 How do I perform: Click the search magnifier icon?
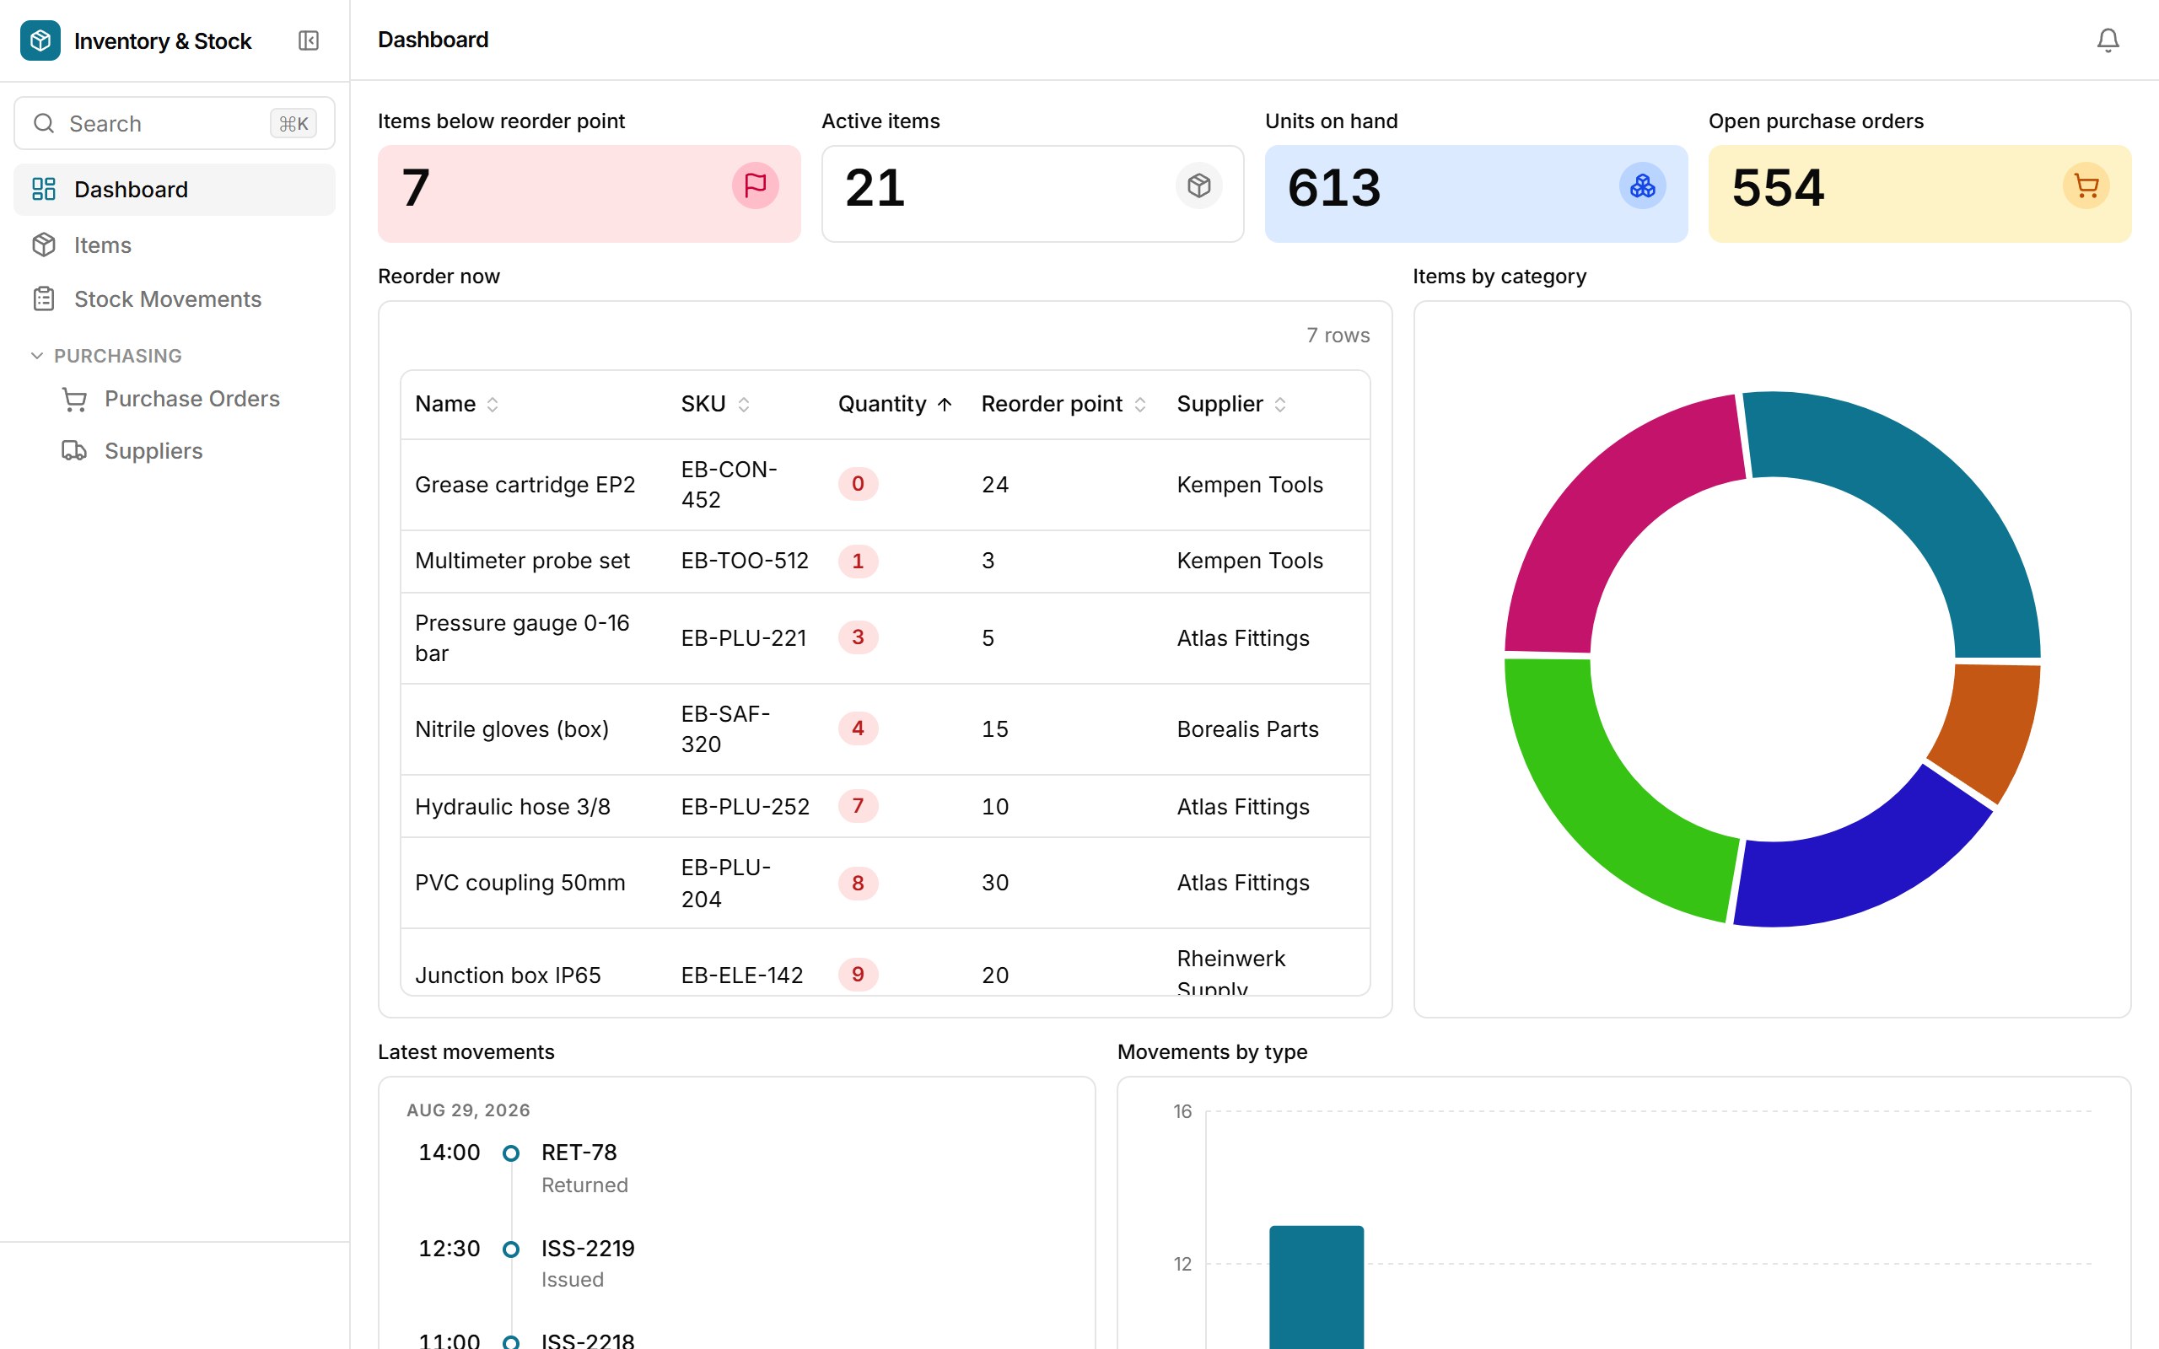(44, 123)
